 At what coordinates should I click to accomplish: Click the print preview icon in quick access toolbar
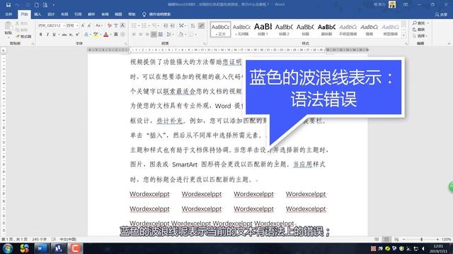pos(45,5)
